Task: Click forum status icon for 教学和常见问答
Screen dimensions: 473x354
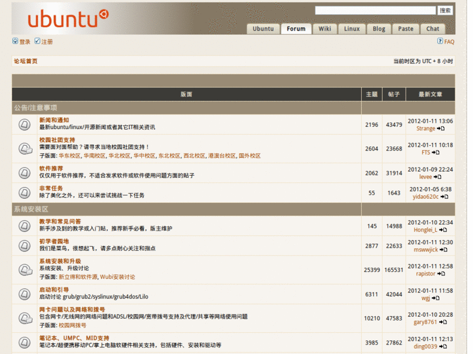Action: click(24, 226)
